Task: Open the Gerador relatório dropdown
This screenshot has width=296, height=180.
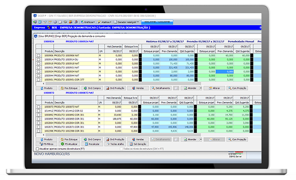Action: click(x=126, y=22)
